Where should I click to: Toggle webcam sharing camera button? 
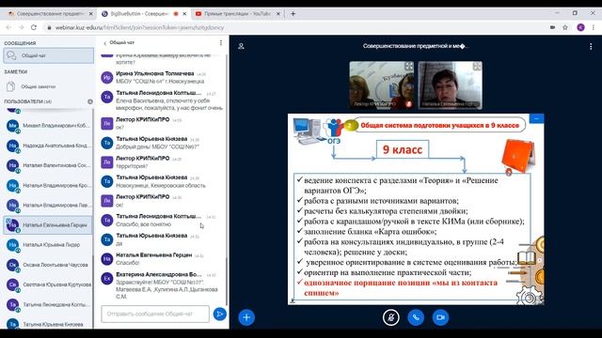440,317
